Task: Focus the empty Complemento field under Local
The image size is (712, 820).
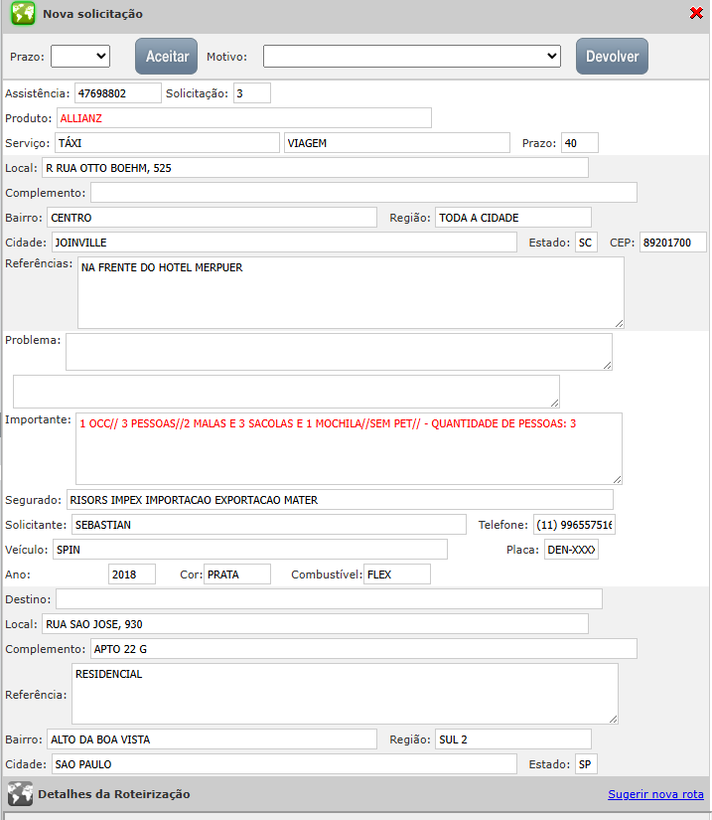Action: (363, 192)
